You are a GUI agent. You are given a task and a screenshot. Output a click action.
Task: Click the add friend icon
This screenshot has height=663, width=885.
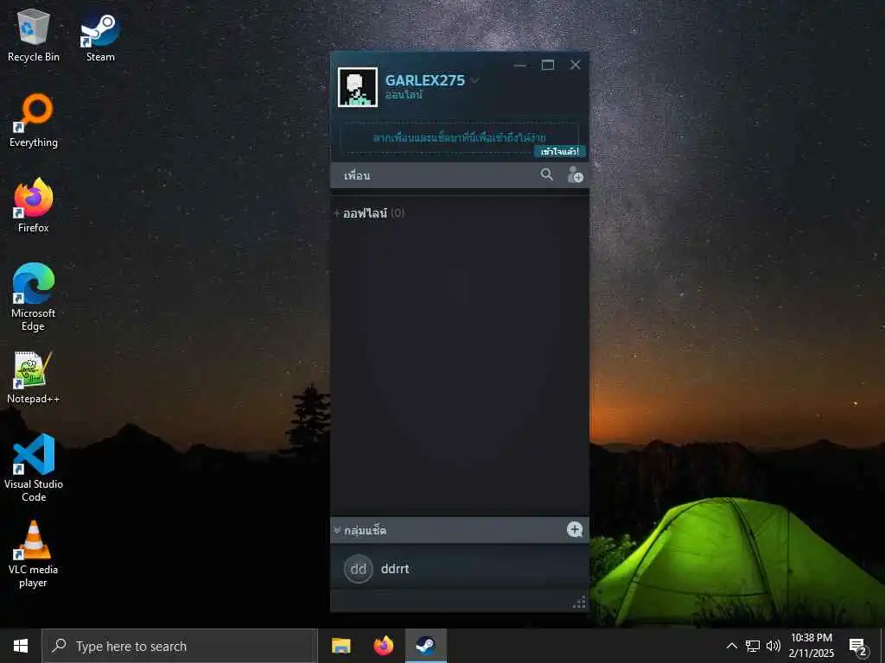coord(575,174)
